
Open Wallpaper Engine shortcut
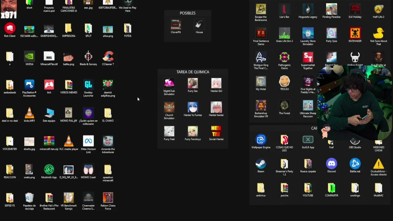tap(261, 140)
